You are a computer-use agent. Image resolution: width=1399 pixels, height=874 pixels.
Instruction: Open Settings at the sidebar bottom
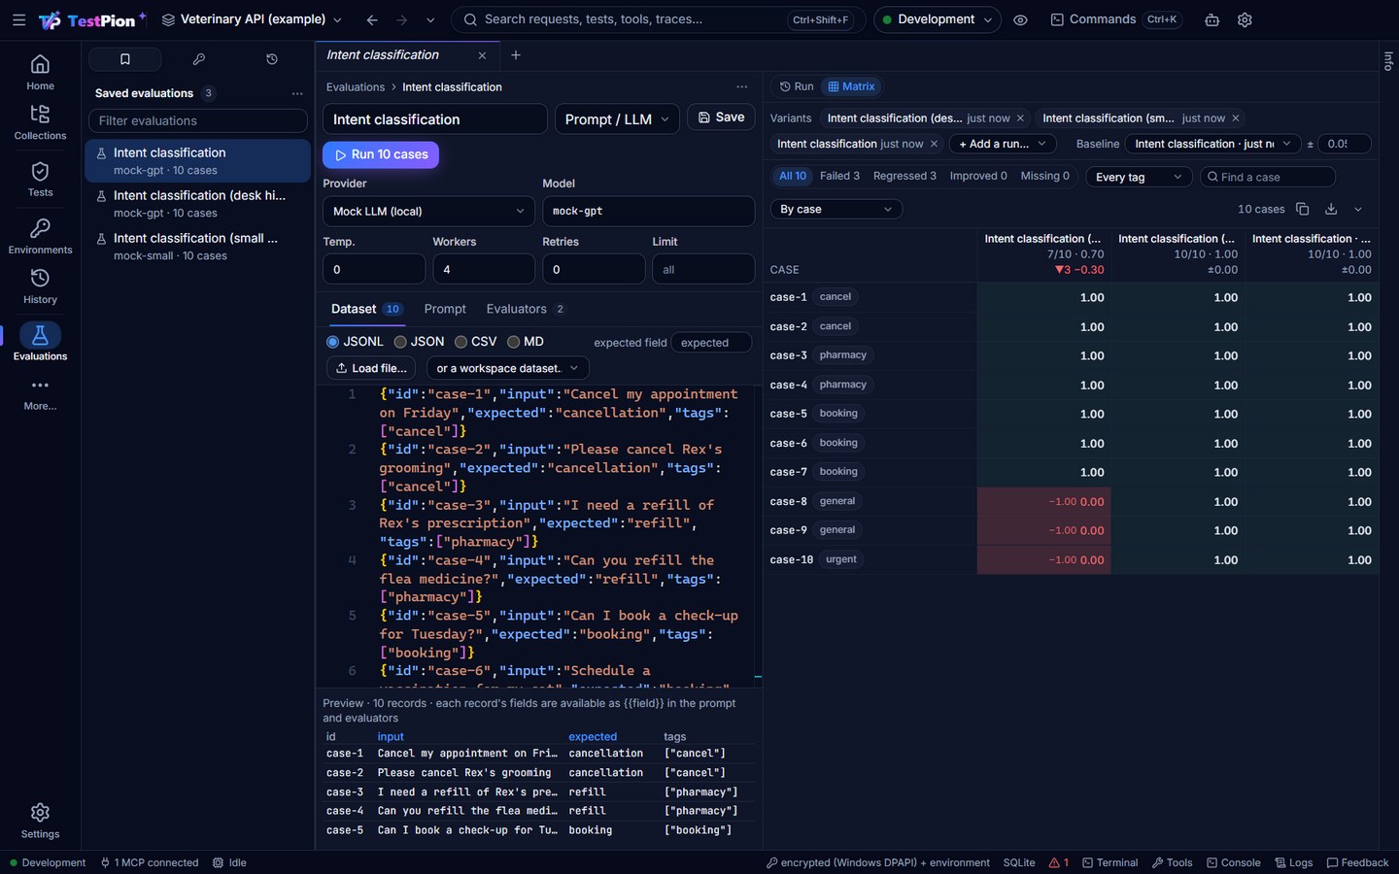click(40, 821)
